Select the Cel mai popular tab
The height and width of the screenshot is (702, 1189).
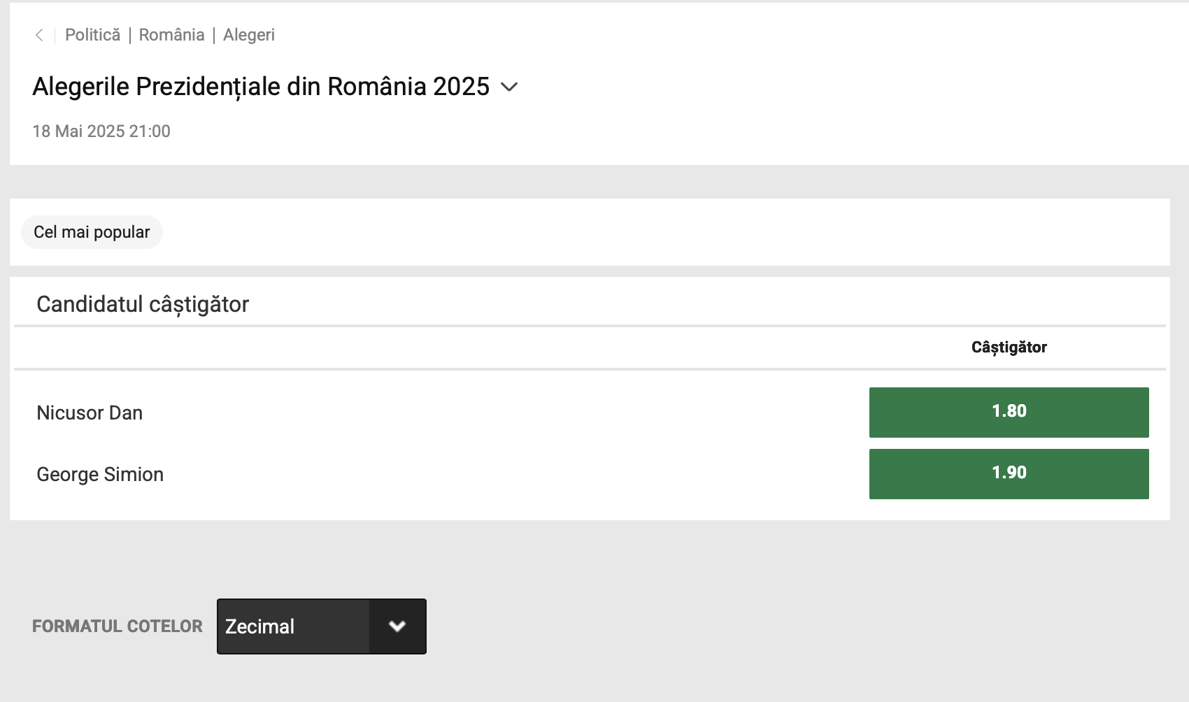coord(92,232)
